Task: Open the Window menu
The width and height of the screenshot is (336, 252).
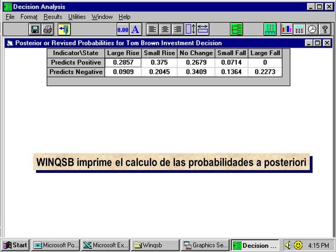Action: 102,17
